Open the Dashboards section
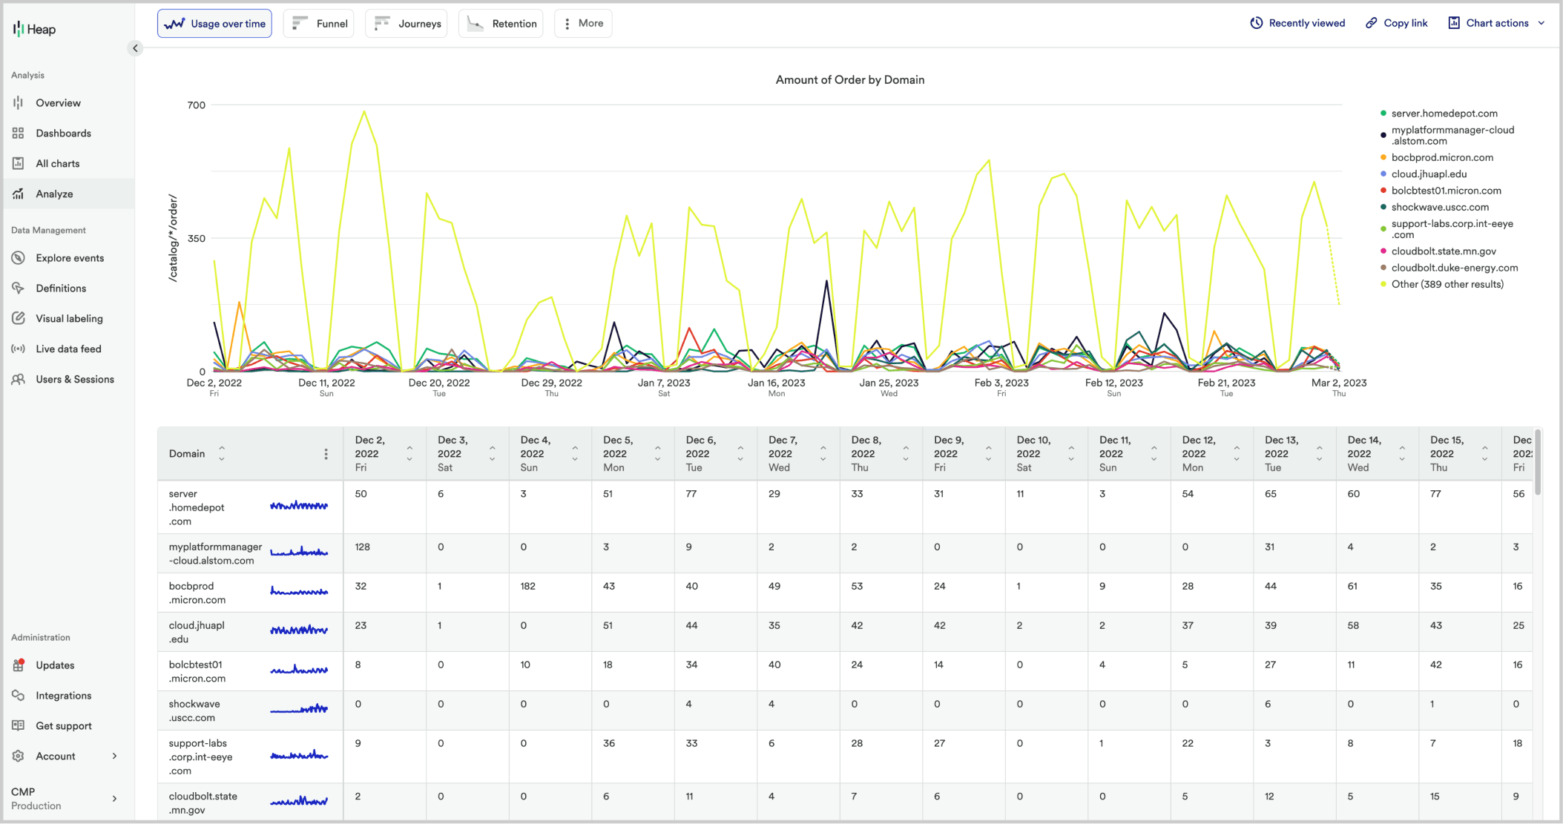 63,133
